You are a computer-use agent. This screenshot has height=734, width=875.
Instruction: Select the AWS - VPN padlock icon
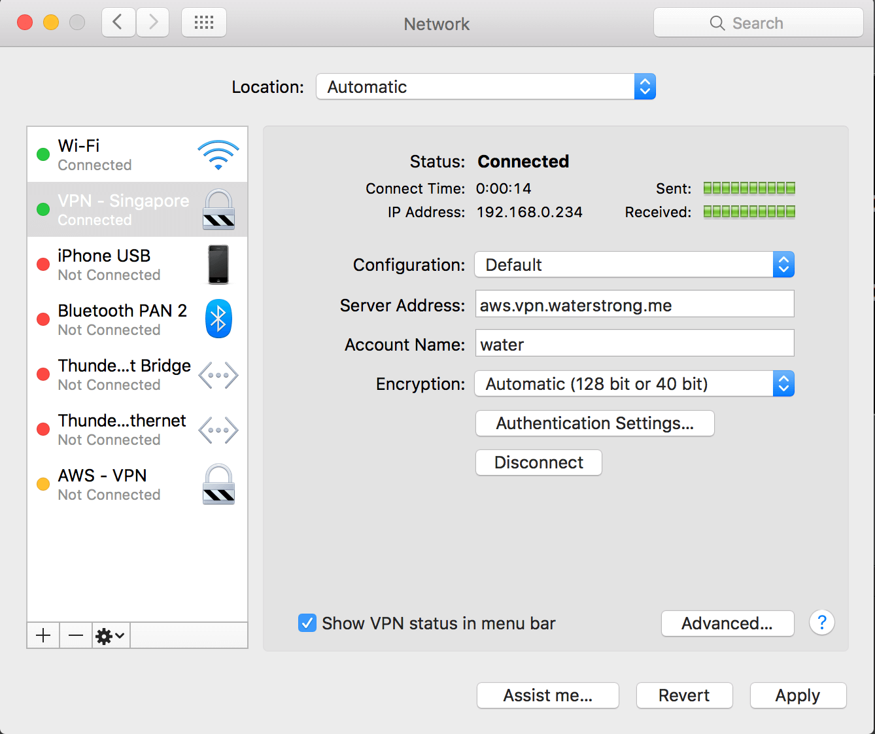pos(218,484)
